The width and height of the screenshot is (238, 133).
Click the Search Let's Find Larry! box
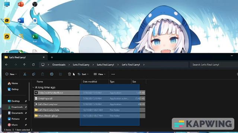coord(214,65)
